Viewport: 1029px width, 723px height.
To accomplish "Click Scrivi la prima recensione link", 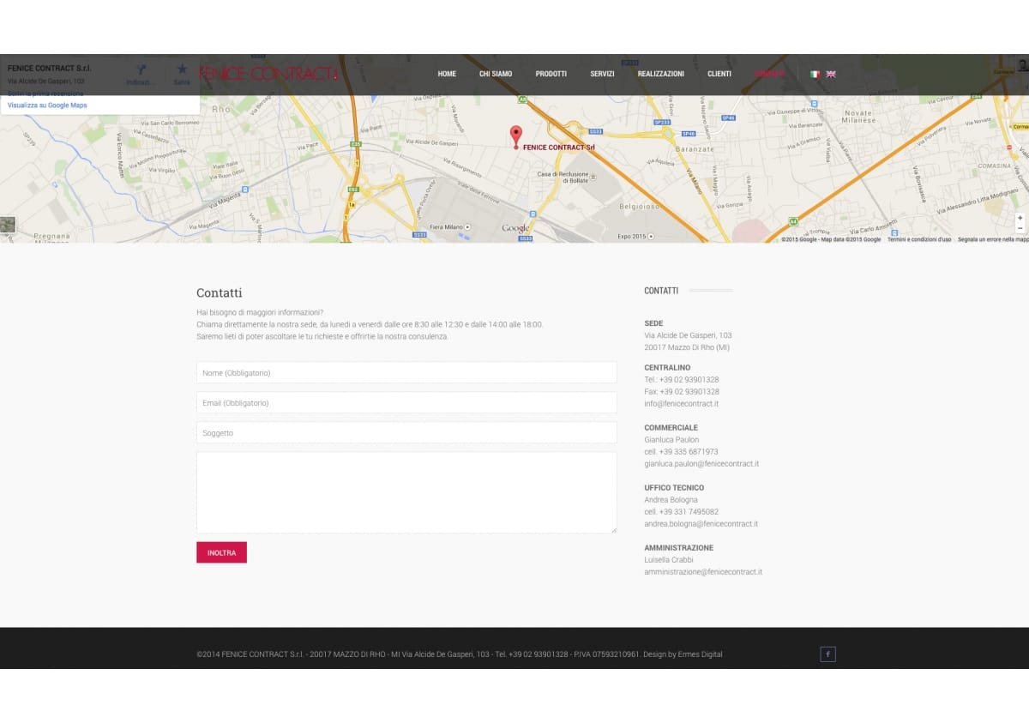I will point(45,93).
